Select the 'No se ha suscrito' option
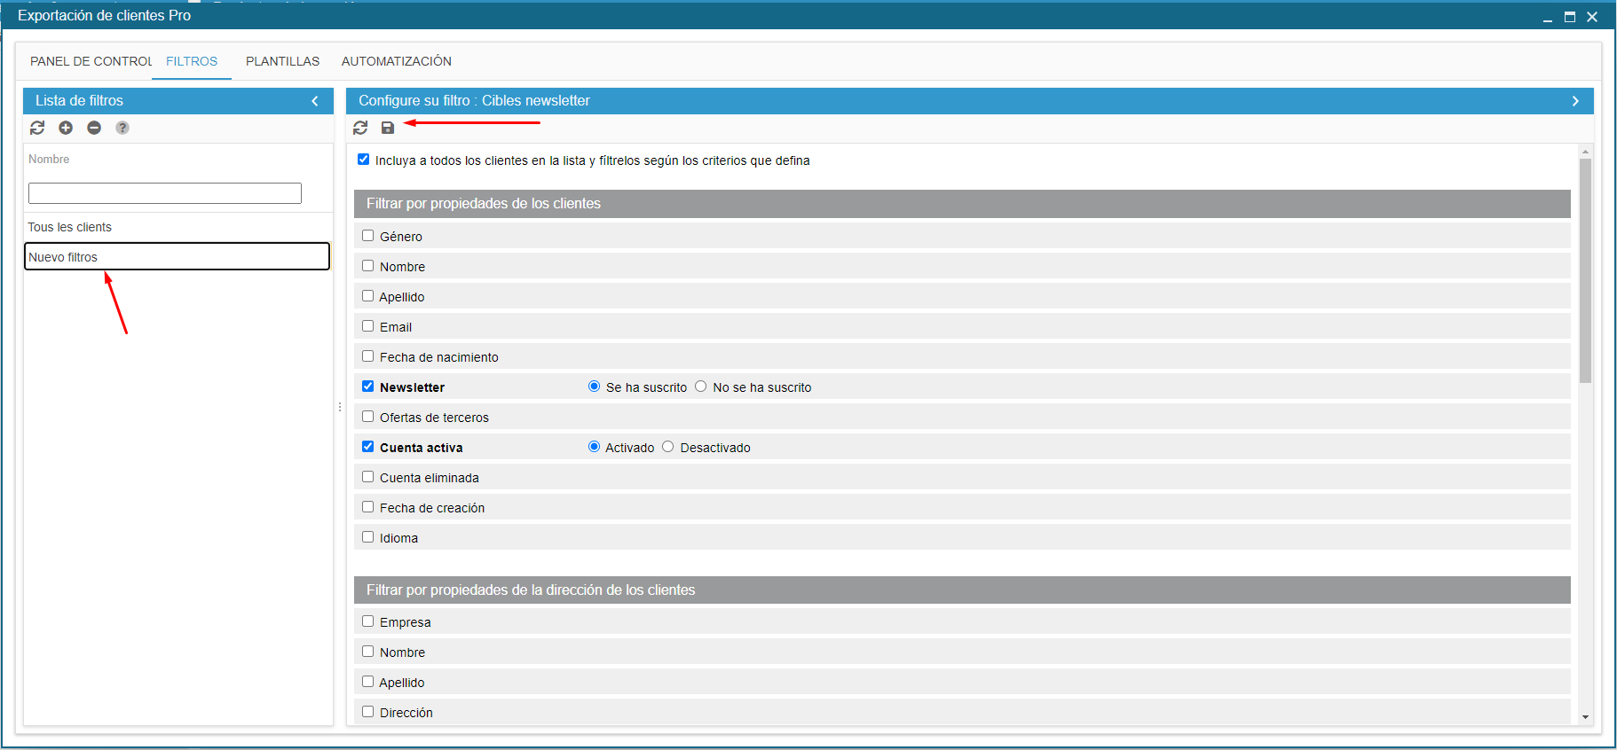Image resolution: width=1617 pixels, height=750 pixels. (701, 387)
